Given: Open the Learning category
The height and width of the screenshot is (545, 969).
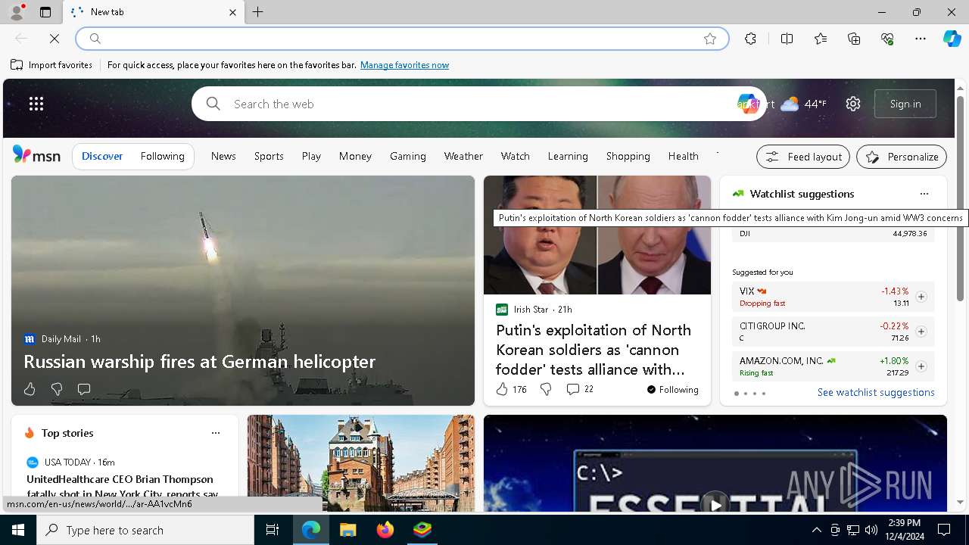Looking at the screenshot, I should point(568,156).
